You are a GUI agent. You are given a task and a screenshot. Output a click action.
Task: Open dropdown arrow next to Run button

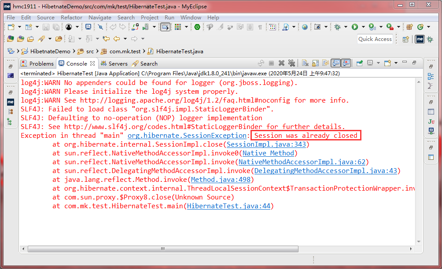coord(363,27)
